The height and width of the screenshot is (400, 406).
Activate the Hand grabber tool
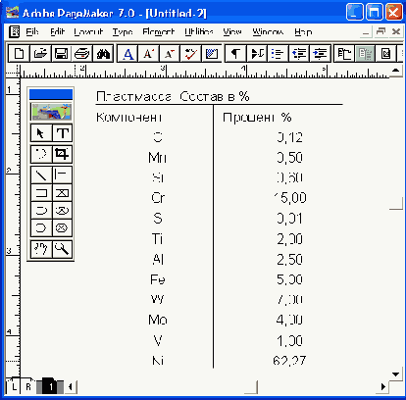(41, 249)
